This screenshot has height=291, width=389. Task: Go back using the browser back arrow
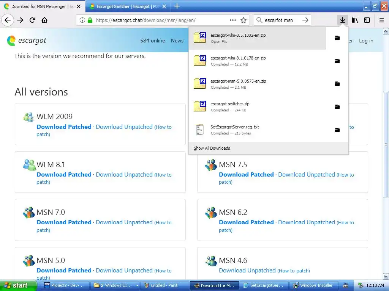[x=8, y=20]
